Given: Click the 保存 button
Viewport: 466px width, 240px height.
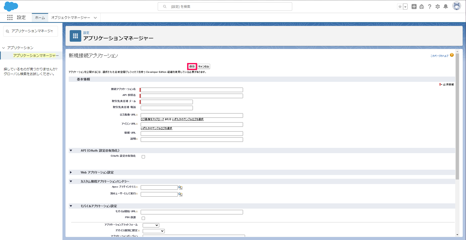Looking at the screenshot, I should pyautogui.click(x=192, y=67).
